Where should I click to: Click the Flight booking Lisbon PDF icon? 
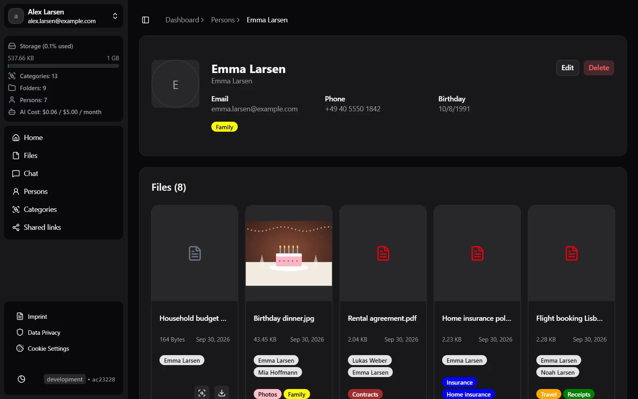pos(571,253)
